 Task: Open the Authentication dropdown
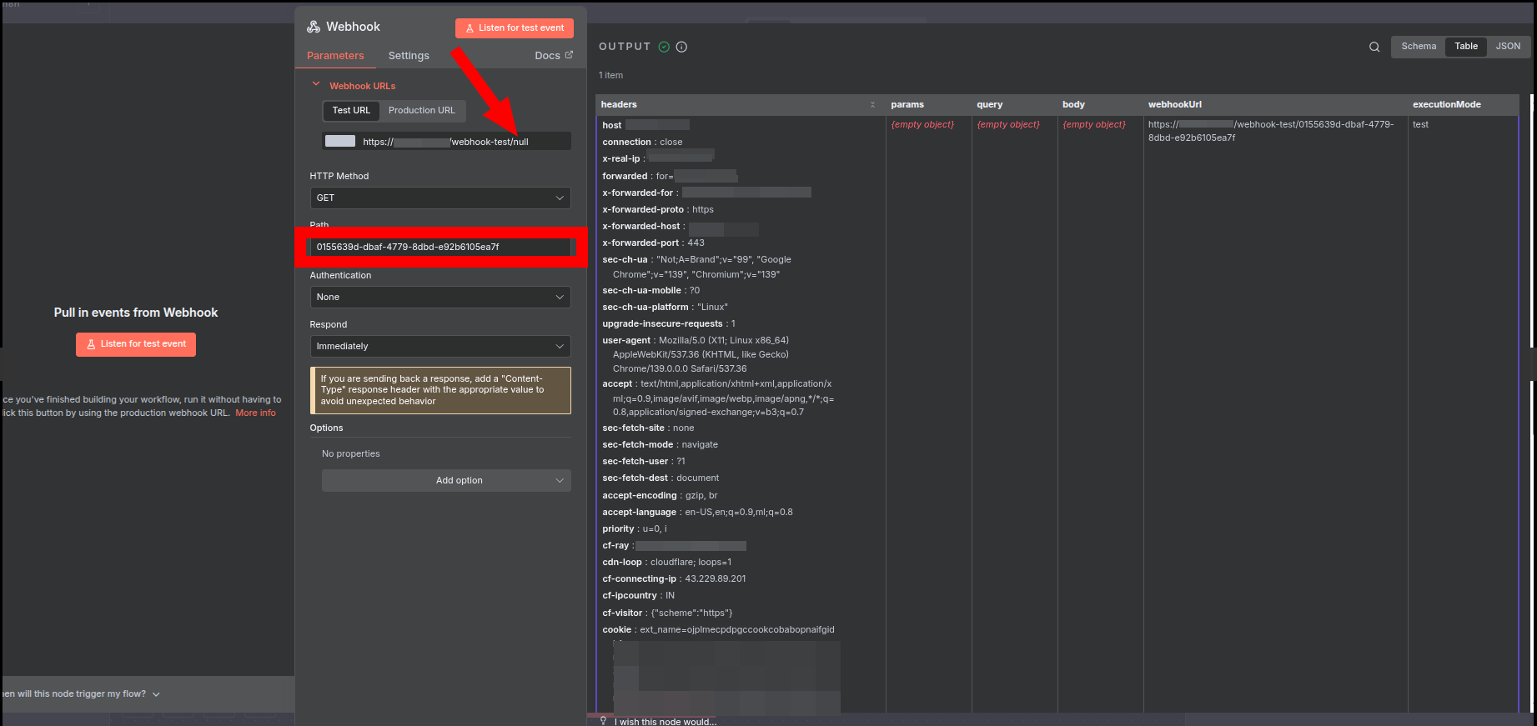click(x=440, y=297)
